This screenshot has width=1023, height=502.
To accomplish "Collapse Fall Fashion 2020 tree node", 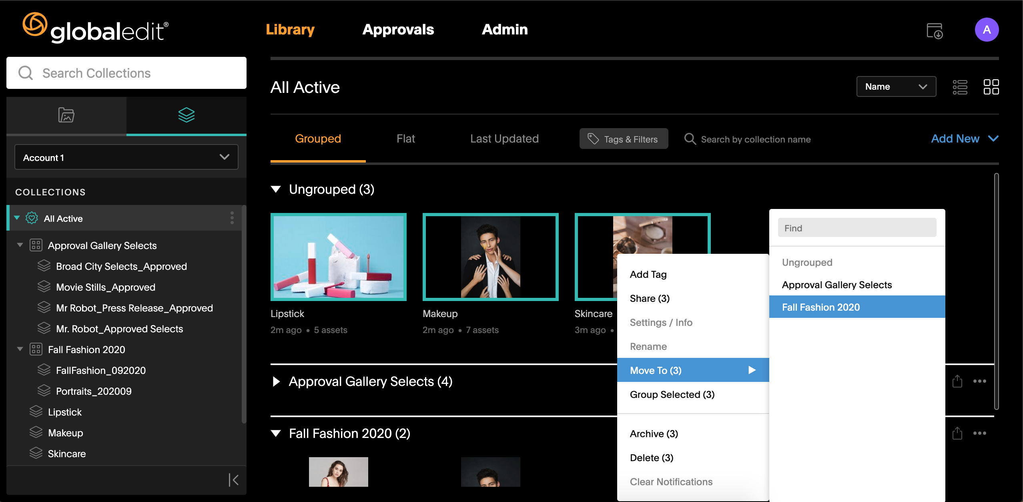I will tap(20, 349).
